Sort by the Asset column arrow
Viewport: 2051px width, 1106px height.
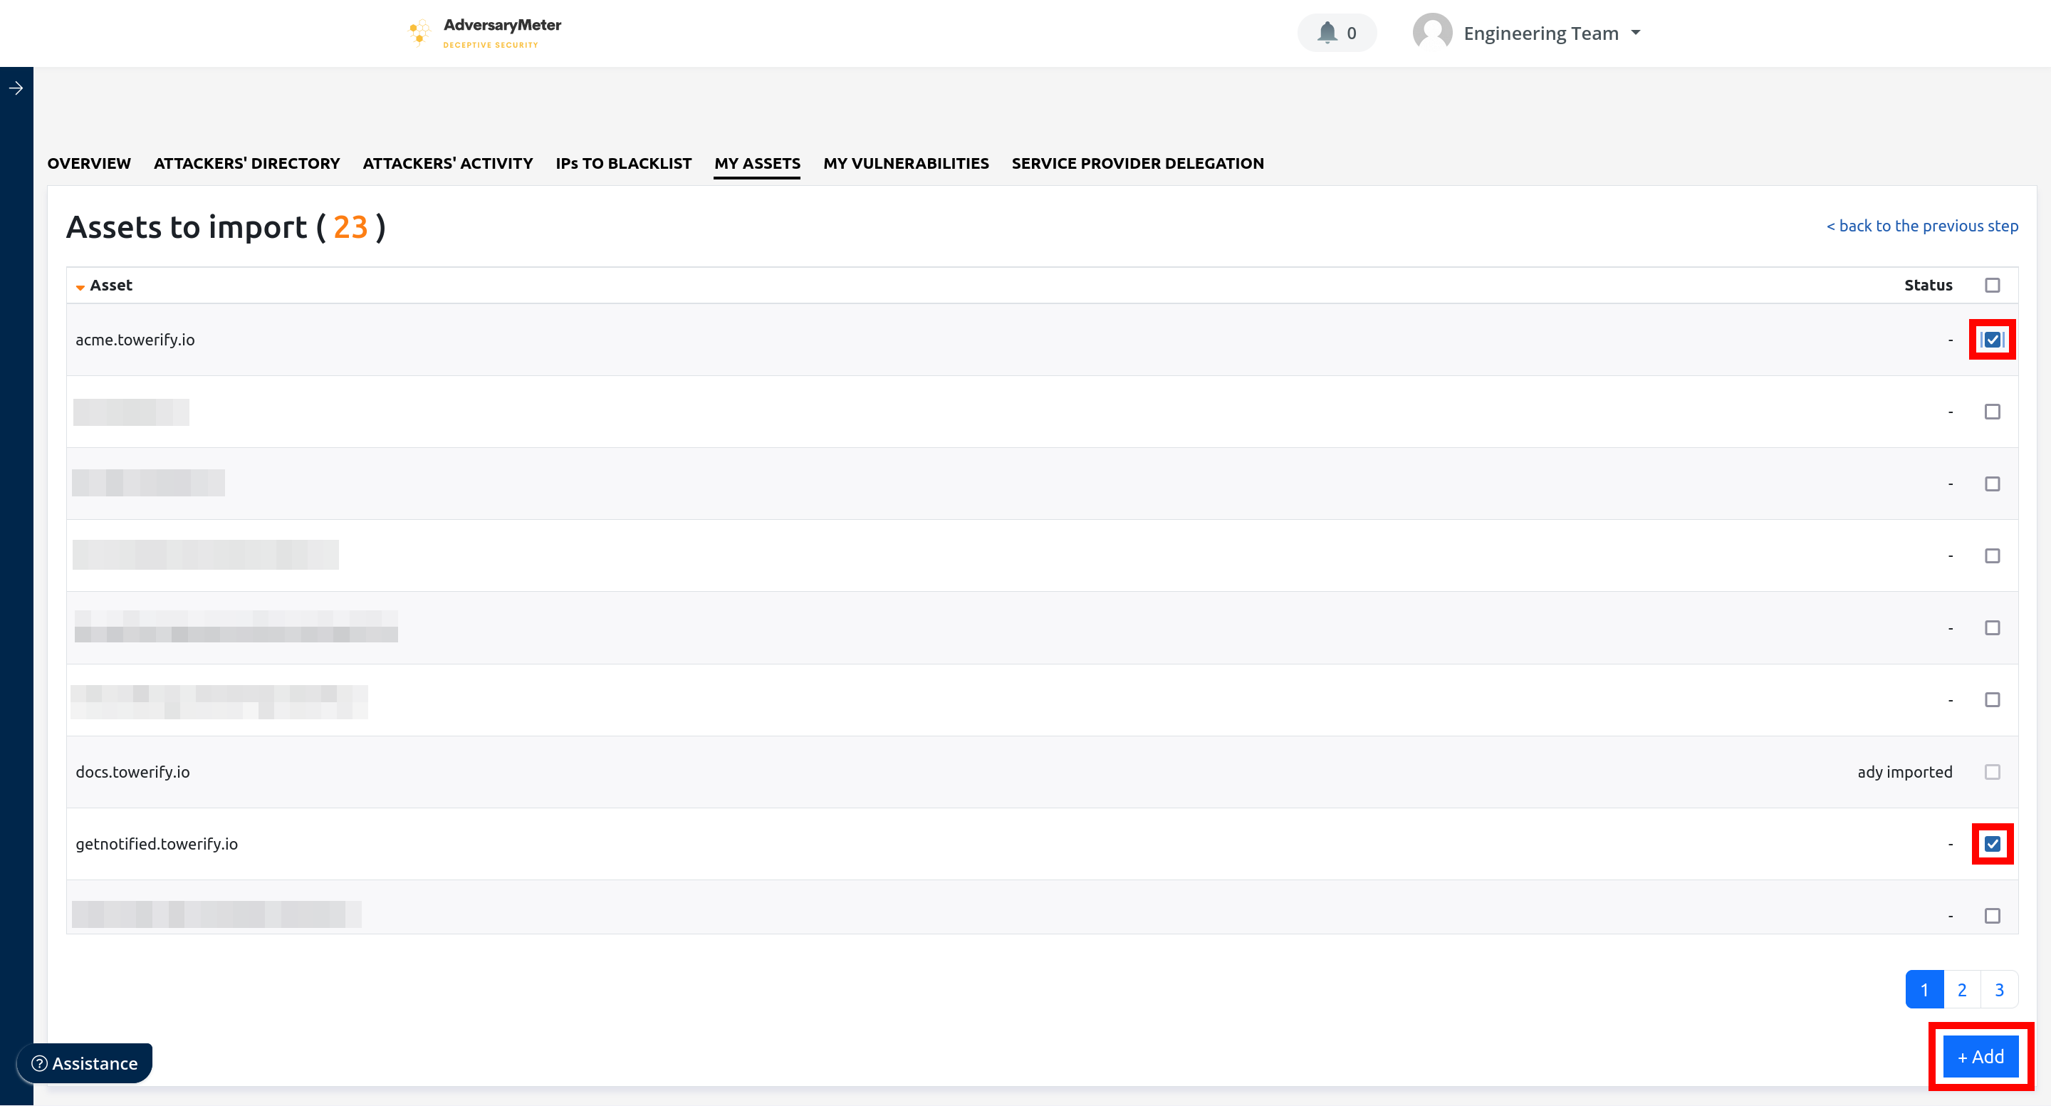80,287
